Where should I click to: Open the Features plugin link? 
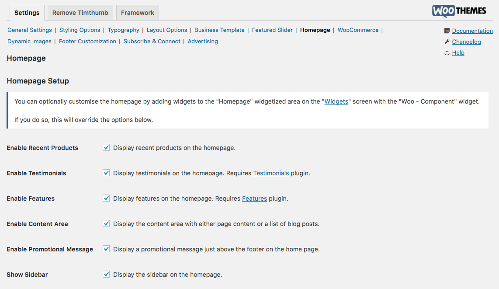pos(255,198)
